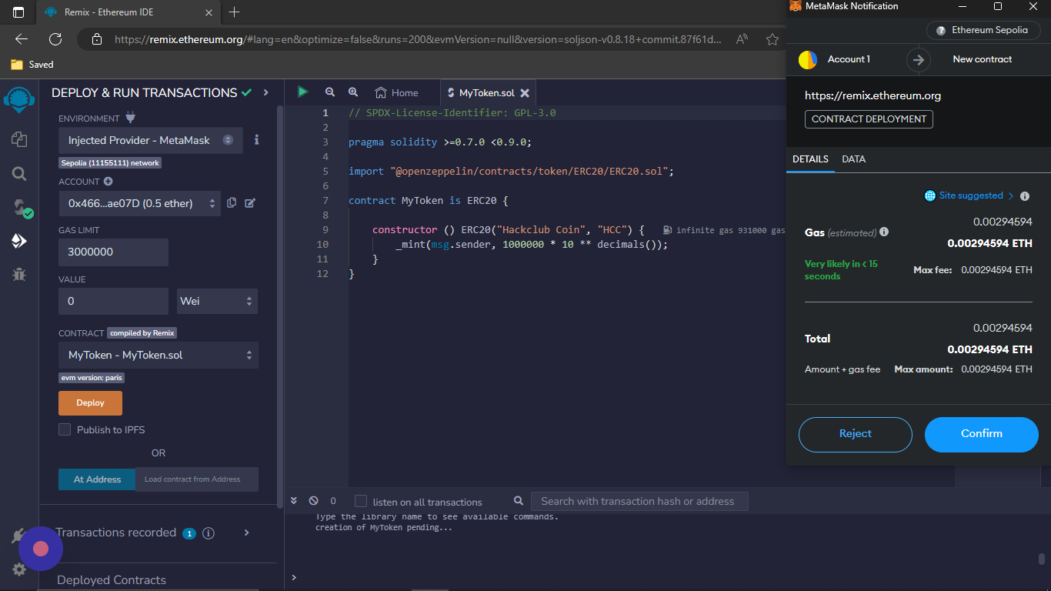Open the MyToken contract dropdown
Screen dimensions: 1051x591
(158, 355)
